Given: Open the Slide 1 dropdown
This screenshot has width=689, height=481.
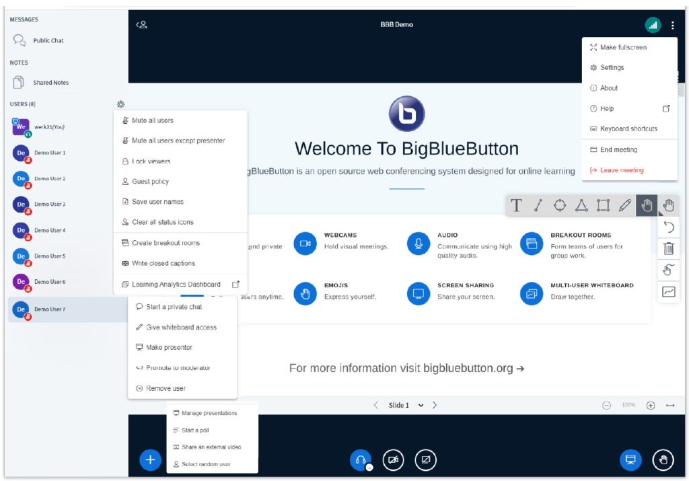Looking at the screenshot, I should pos(407,405).
